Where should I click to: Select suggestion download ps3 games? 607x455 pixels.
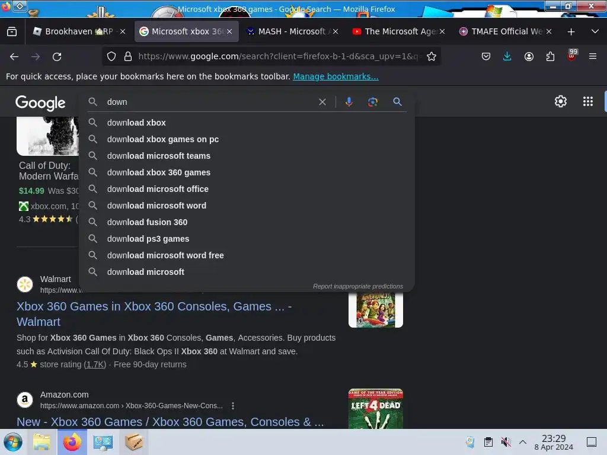[x=247, y=239]
